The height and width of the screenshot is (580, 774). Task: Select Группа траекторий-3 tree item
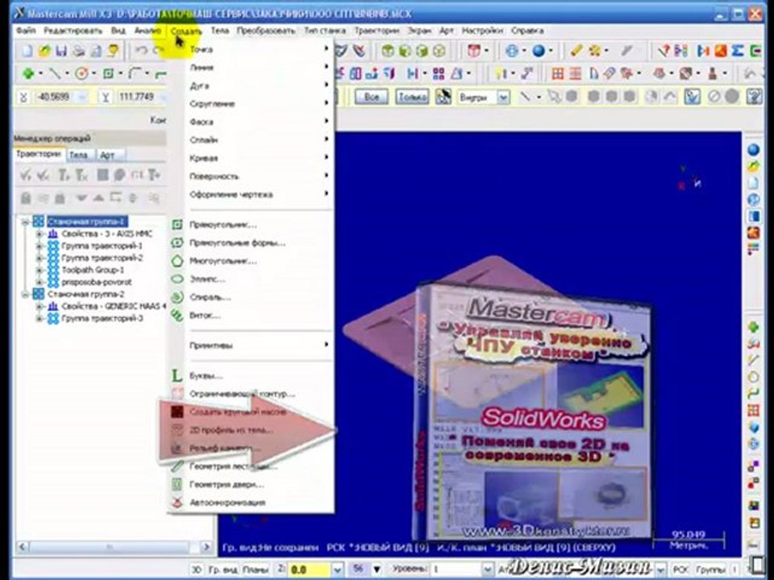pos(102,319)
